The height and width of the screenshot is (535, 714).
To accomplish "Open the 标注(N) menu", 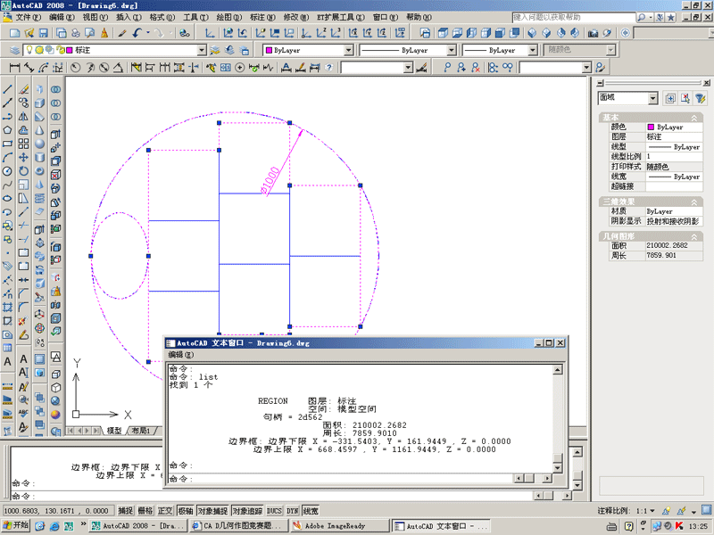I will 262,17.
